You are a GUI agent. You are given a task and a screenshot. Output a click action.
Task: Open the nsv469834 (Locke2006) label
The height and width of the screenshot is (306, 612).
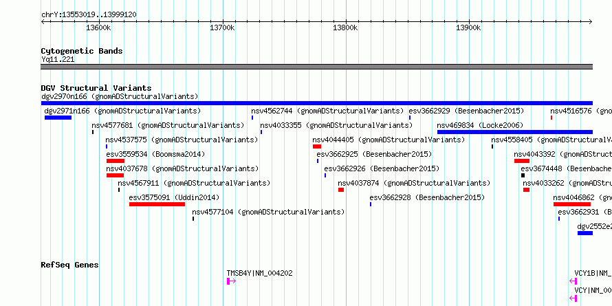point(480,125)
